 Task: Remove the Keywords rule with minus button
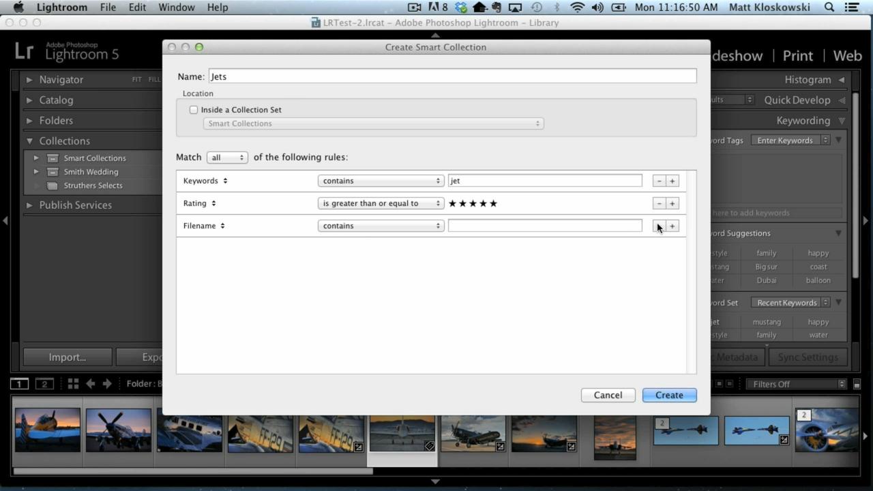tap(659, 181)
